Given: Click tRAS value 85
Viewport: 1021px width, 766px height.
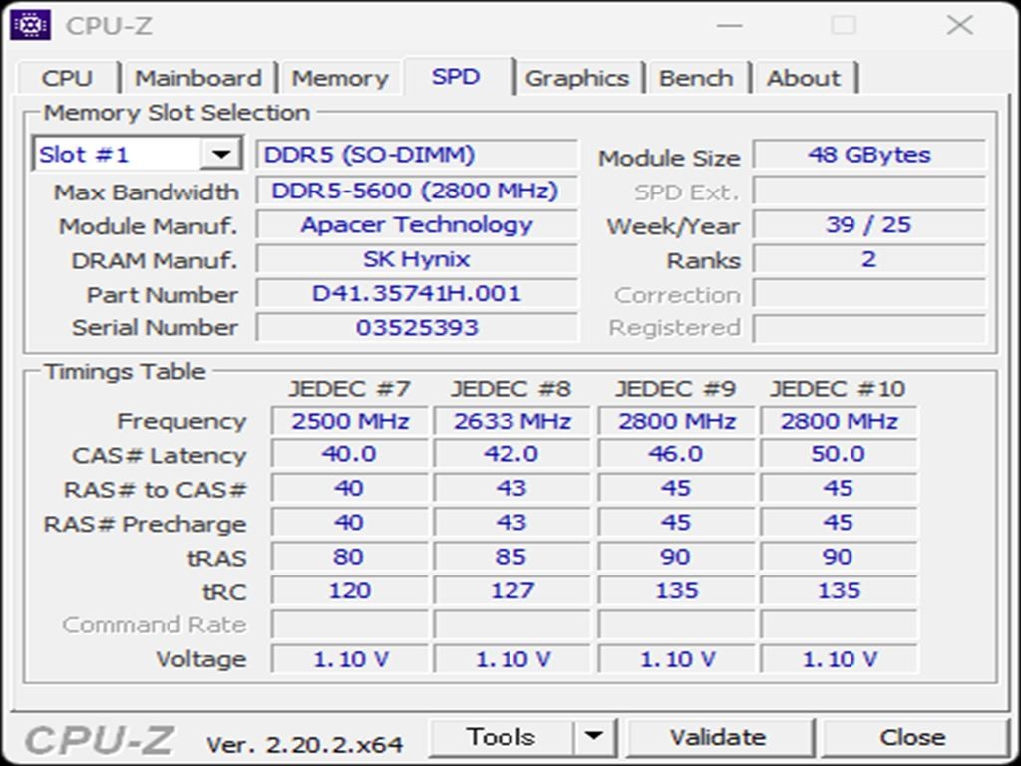Looking at the screenshot, I should 511,557.
